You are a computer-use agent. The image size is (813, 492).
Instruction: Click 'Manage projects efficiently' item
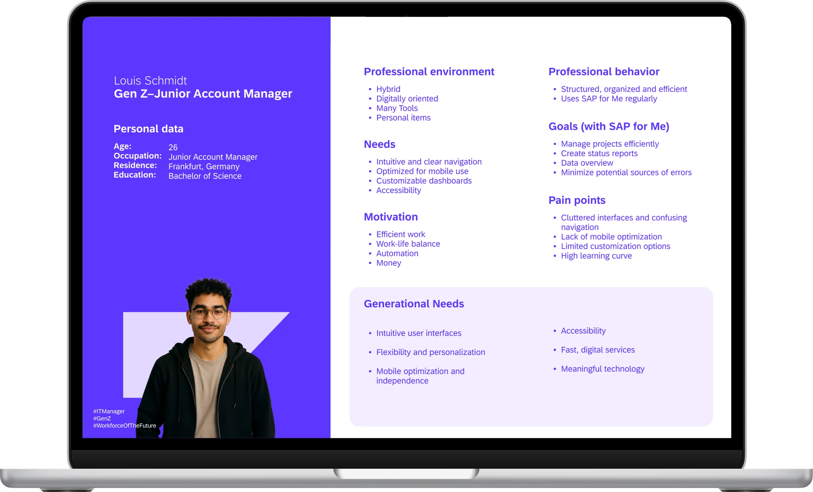[610, 144]
